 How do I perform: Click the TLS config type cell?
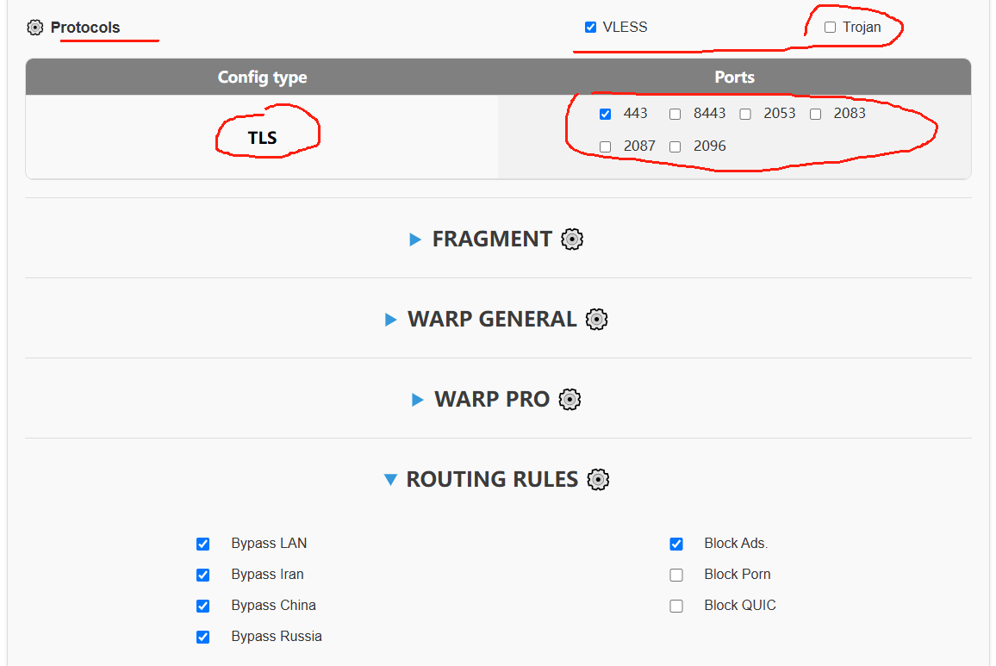[x=262, y=138]
